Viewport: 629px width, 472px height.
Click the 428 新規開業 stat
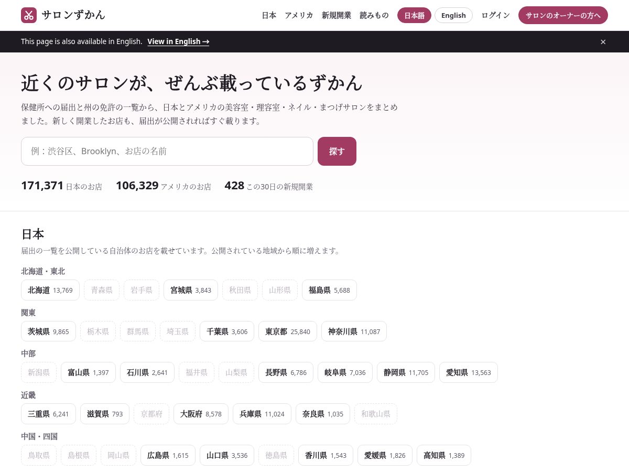coord(268,186)
